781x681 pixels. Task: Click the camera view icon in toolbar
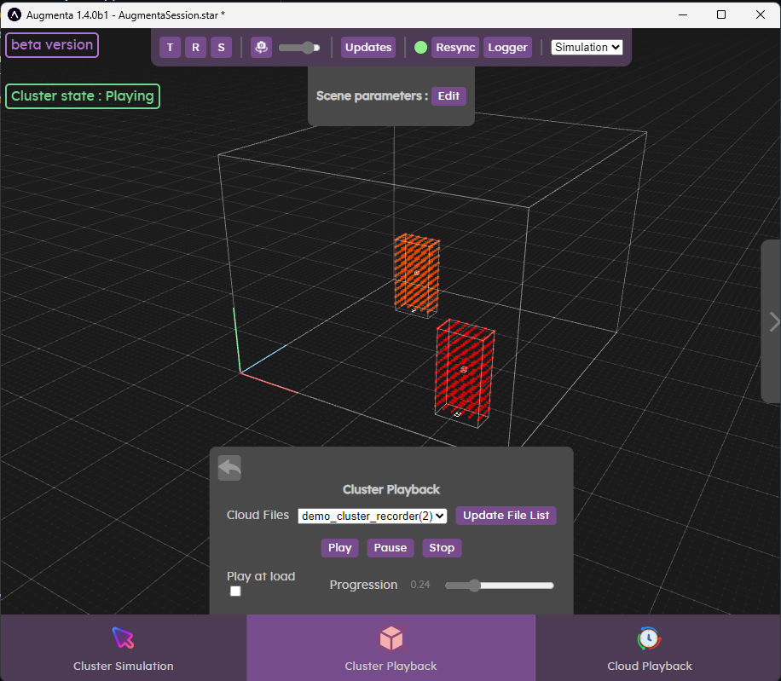coord(262,47)
